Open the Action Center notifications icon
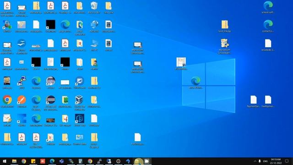The height and width of the screenshot is (165, 293). (287, 161)
